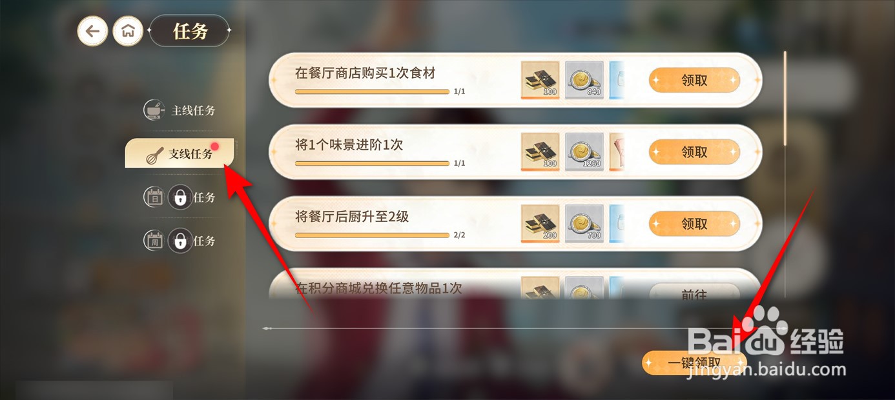Image resolution: width=895 pixels, height=400 pixels.
Task: Click the lock icon on daily tasks
Action: coord(180,197)
